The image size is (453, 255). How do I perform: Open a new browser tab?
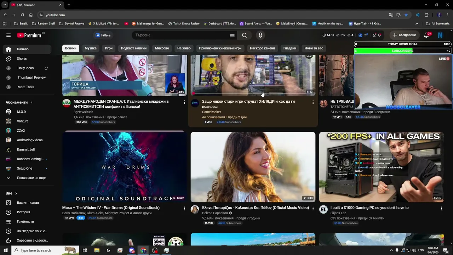click(69, 5)
